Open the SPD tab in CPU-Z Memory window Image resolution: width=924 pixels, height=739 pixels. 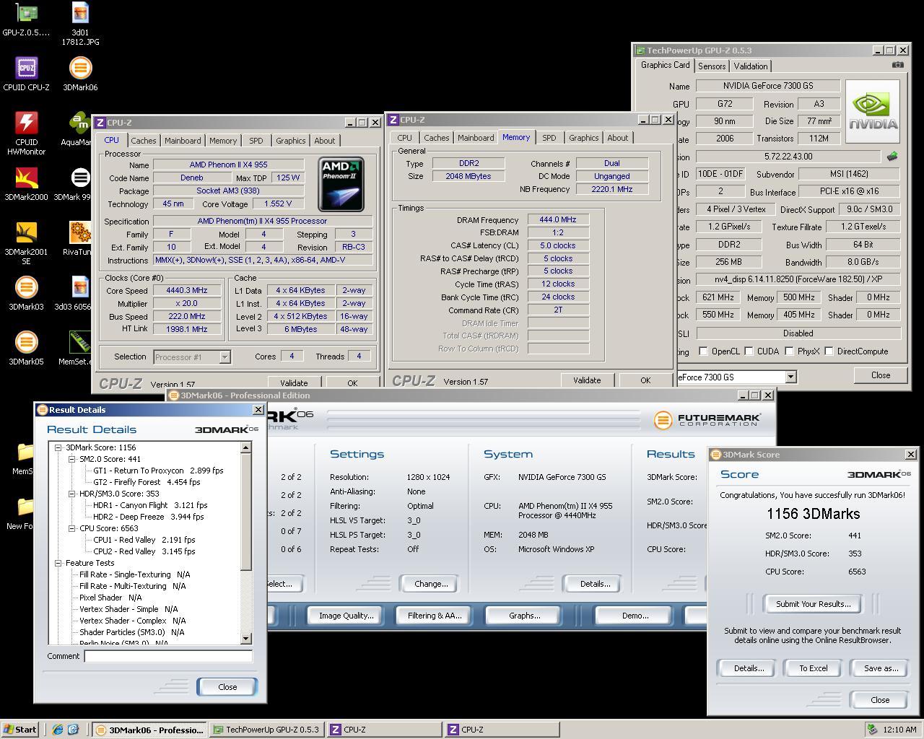549,138
